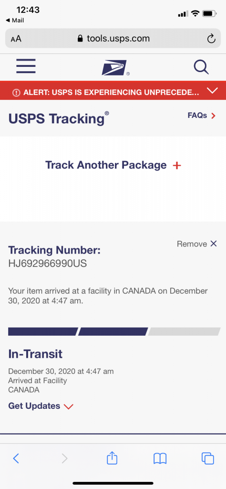Go back with the Safari back arrow

[x=16, y=458]
